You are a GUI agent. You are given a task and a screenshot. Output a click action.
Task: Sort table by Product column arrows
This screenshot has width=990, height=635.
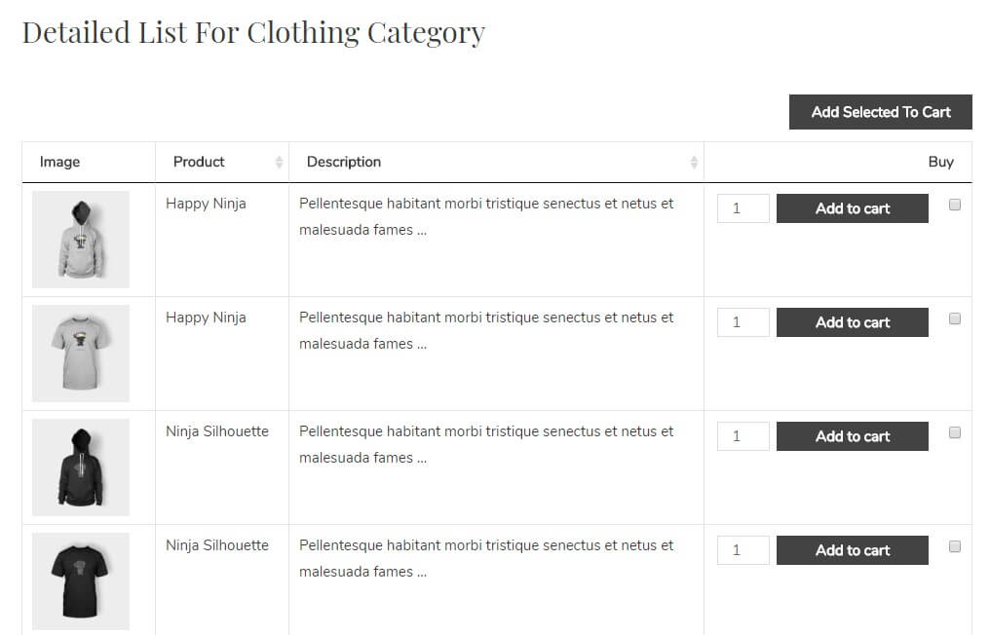[279, 162]
